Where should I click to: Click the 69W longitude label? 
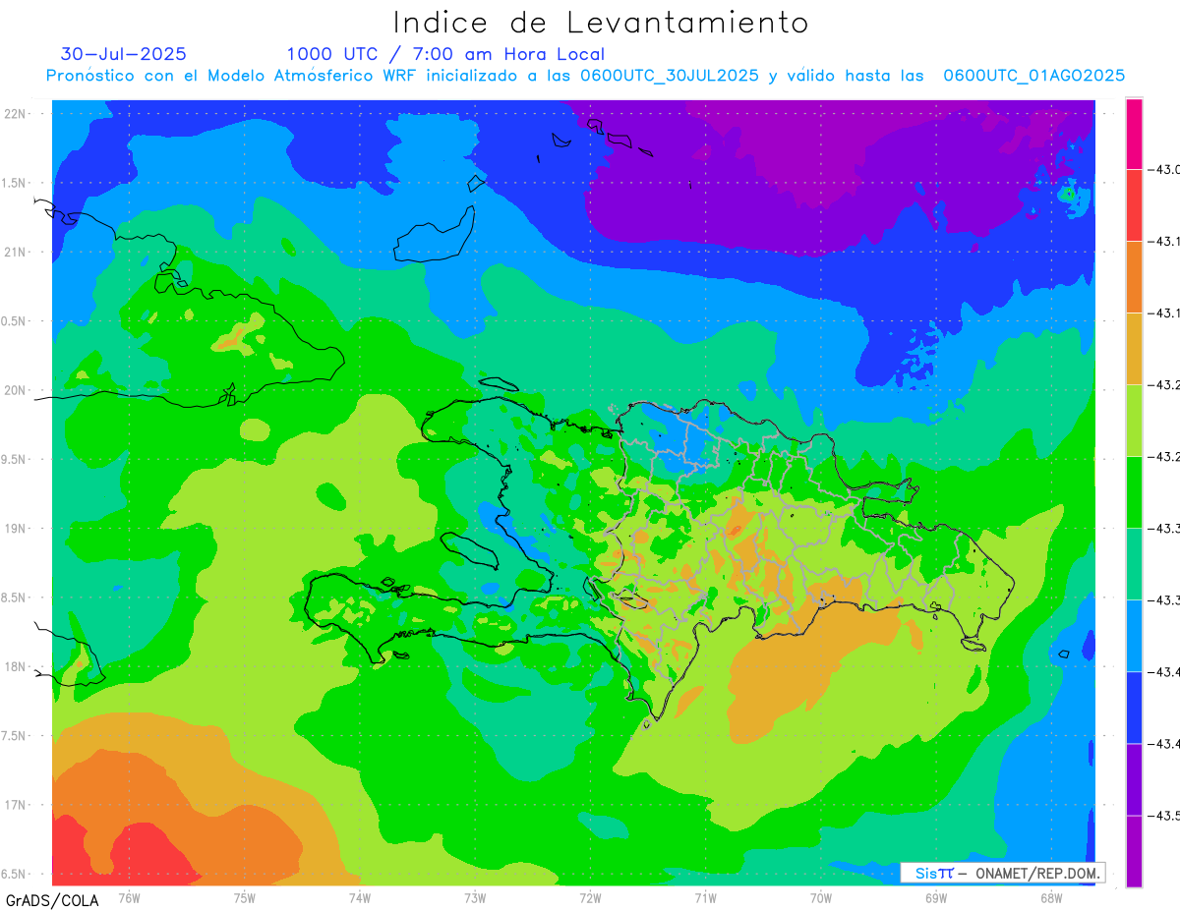[936, 897]
